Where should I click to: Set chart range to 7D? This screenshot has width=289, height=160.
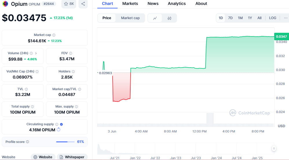click(231, 18)
